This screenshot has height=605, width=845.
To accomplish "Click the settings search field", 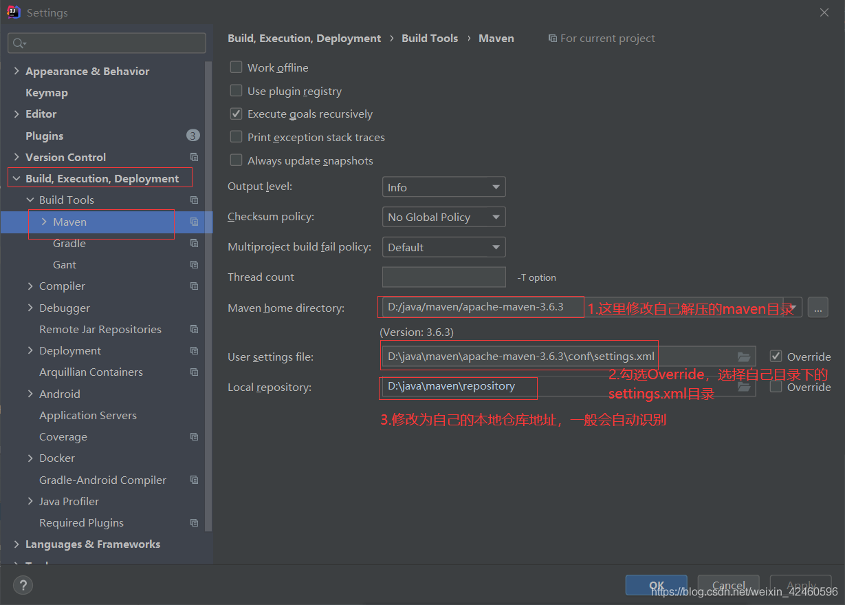I will pyautogui.click(x=107, y=43).
